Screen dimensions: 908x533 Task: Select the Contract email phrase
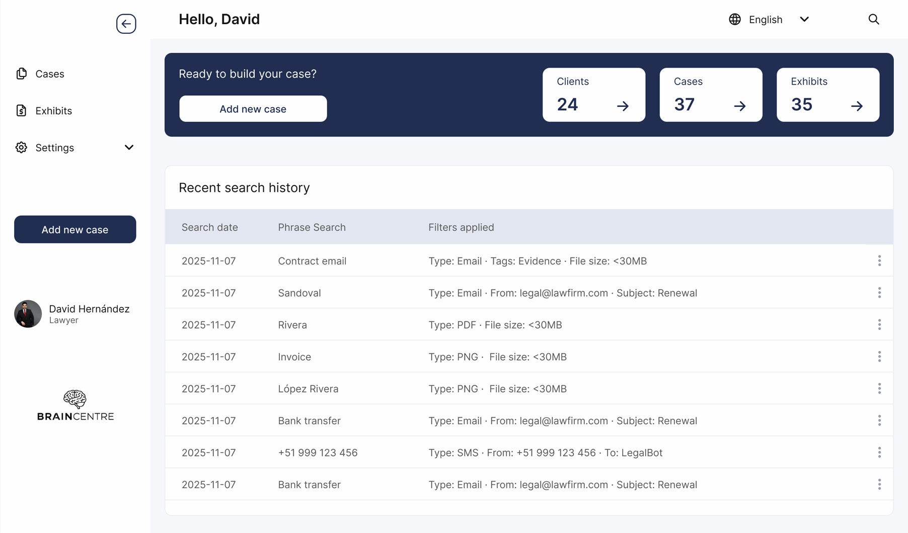312,261
